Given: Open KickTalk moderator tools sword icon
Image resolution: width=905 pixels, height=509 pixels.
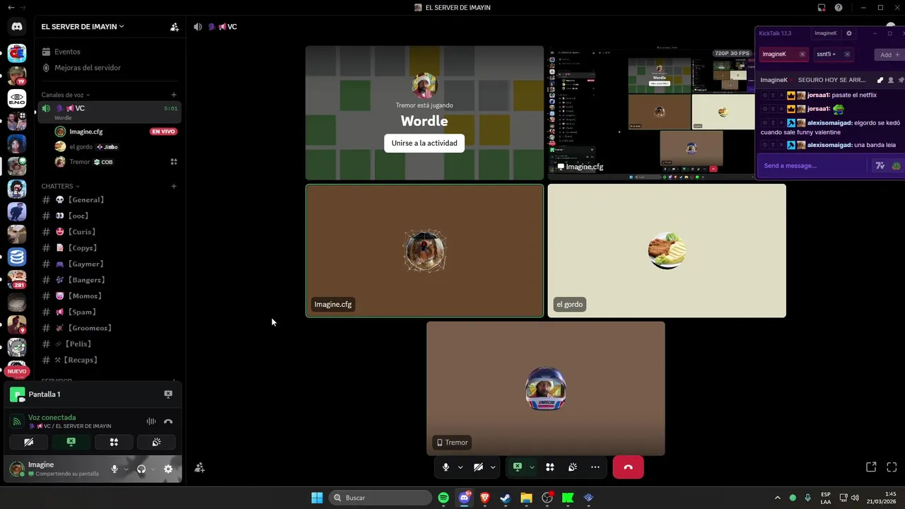Looking at the screenshot, I should pos(880,80).
